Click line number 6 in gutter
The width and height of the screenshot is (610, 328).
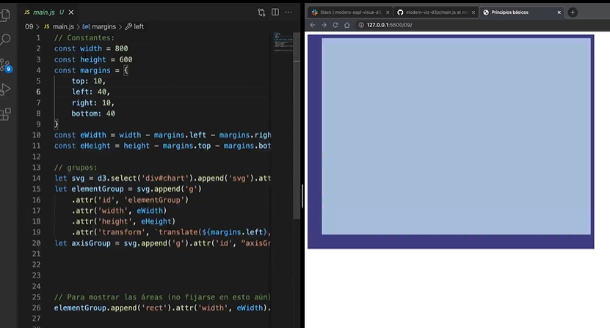38,92
